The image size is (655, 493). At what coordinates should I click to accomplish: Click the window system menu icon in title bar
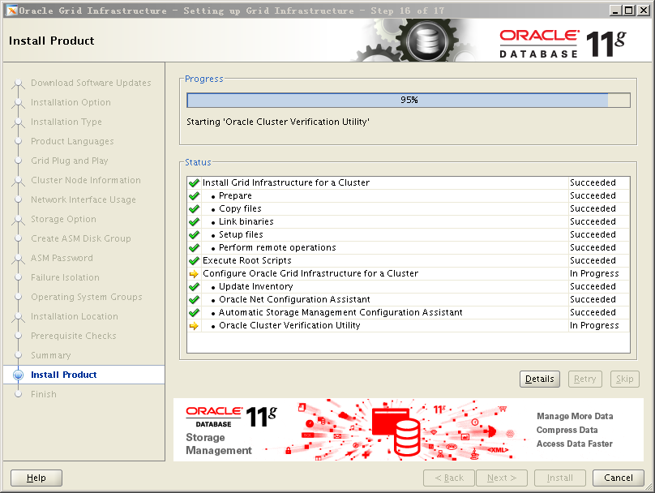point(11,11)
